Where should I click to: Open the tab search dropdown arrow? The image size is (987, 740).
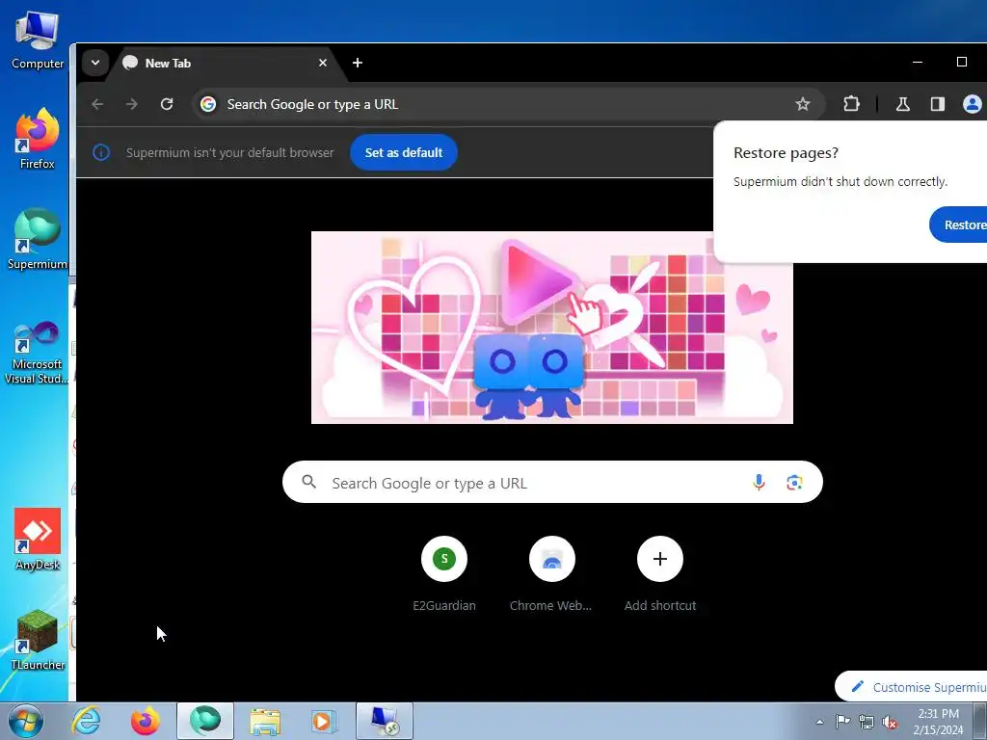(x=95, y=63)
